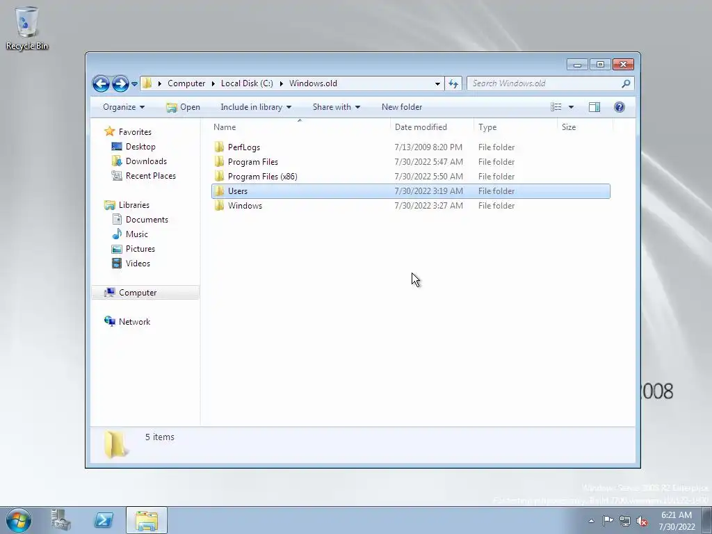
Task: Open address bar previous locations dropdown
Action: 437,83
